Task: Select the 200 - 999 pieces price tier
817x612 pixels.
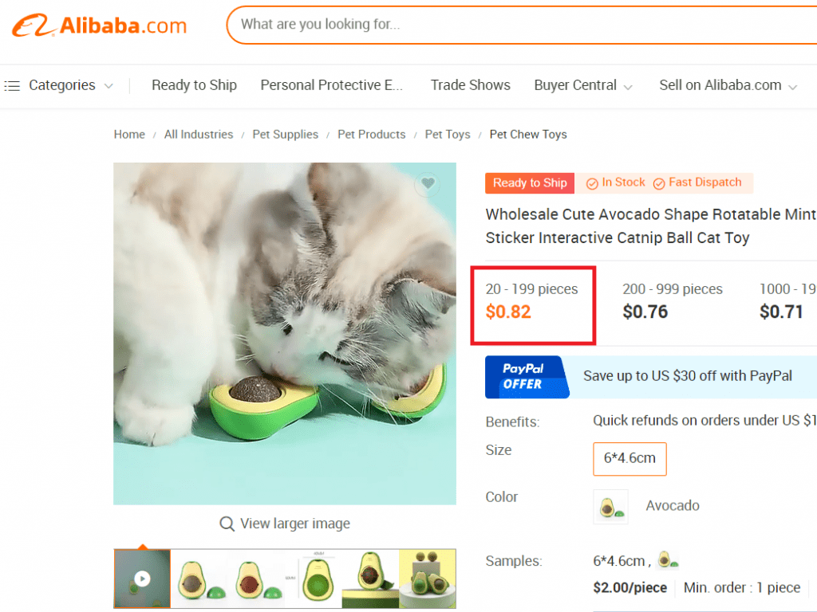Action: 672,300
